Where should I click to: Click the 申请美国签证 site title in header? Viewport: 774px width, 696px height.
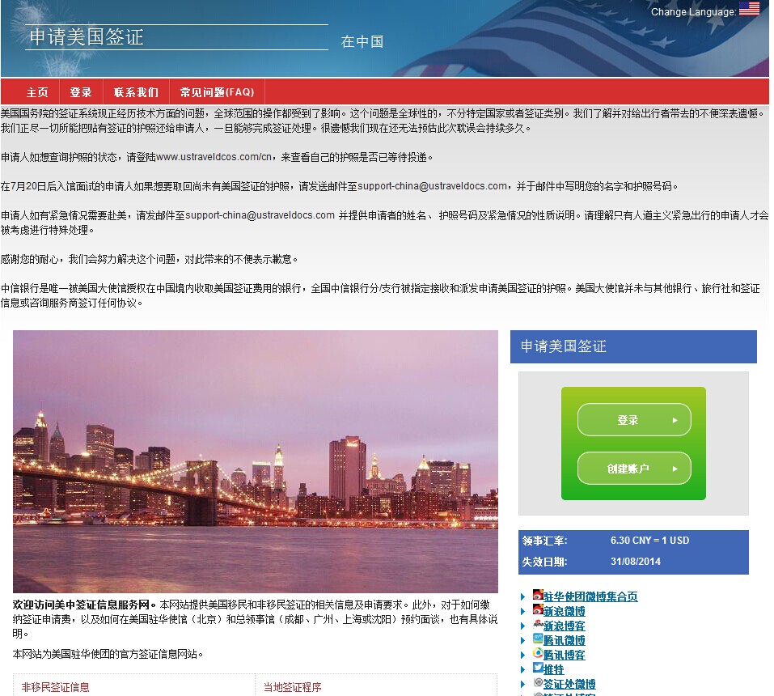[x=87, y=37]
